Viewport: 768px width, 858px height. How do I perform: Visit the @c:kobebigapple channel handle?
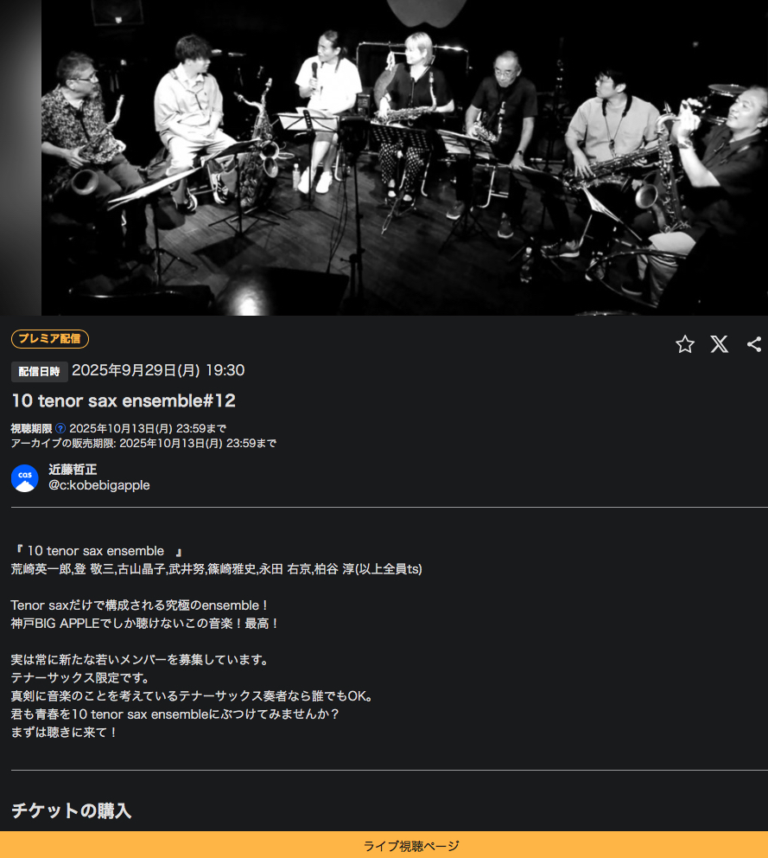[99, 485]
